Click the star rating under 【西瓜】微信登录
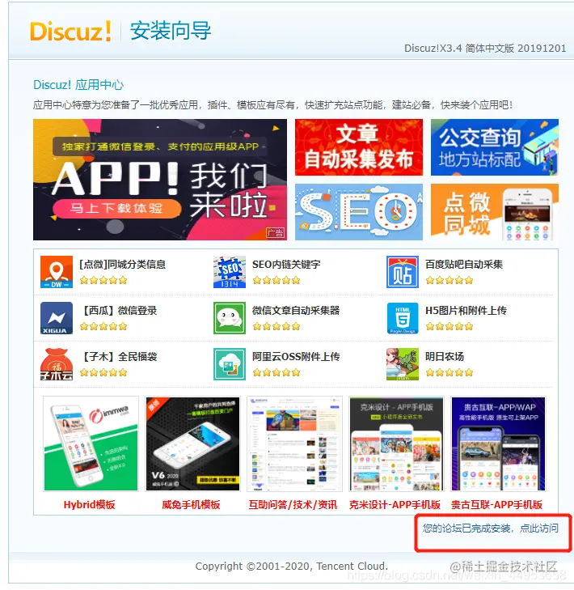 click(x=103, y=327)
